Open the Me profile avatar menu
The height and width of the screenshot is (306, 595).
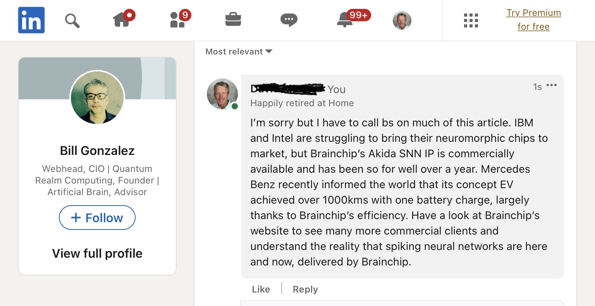(402, 20)
